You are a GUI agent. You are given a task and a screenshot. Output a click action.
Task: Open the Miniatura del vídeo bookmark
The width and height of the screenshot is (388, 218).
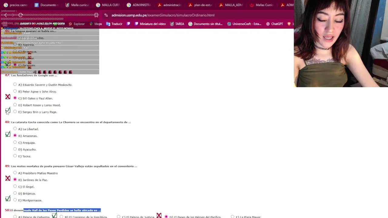pyautogui.click(x=150, y=24)
